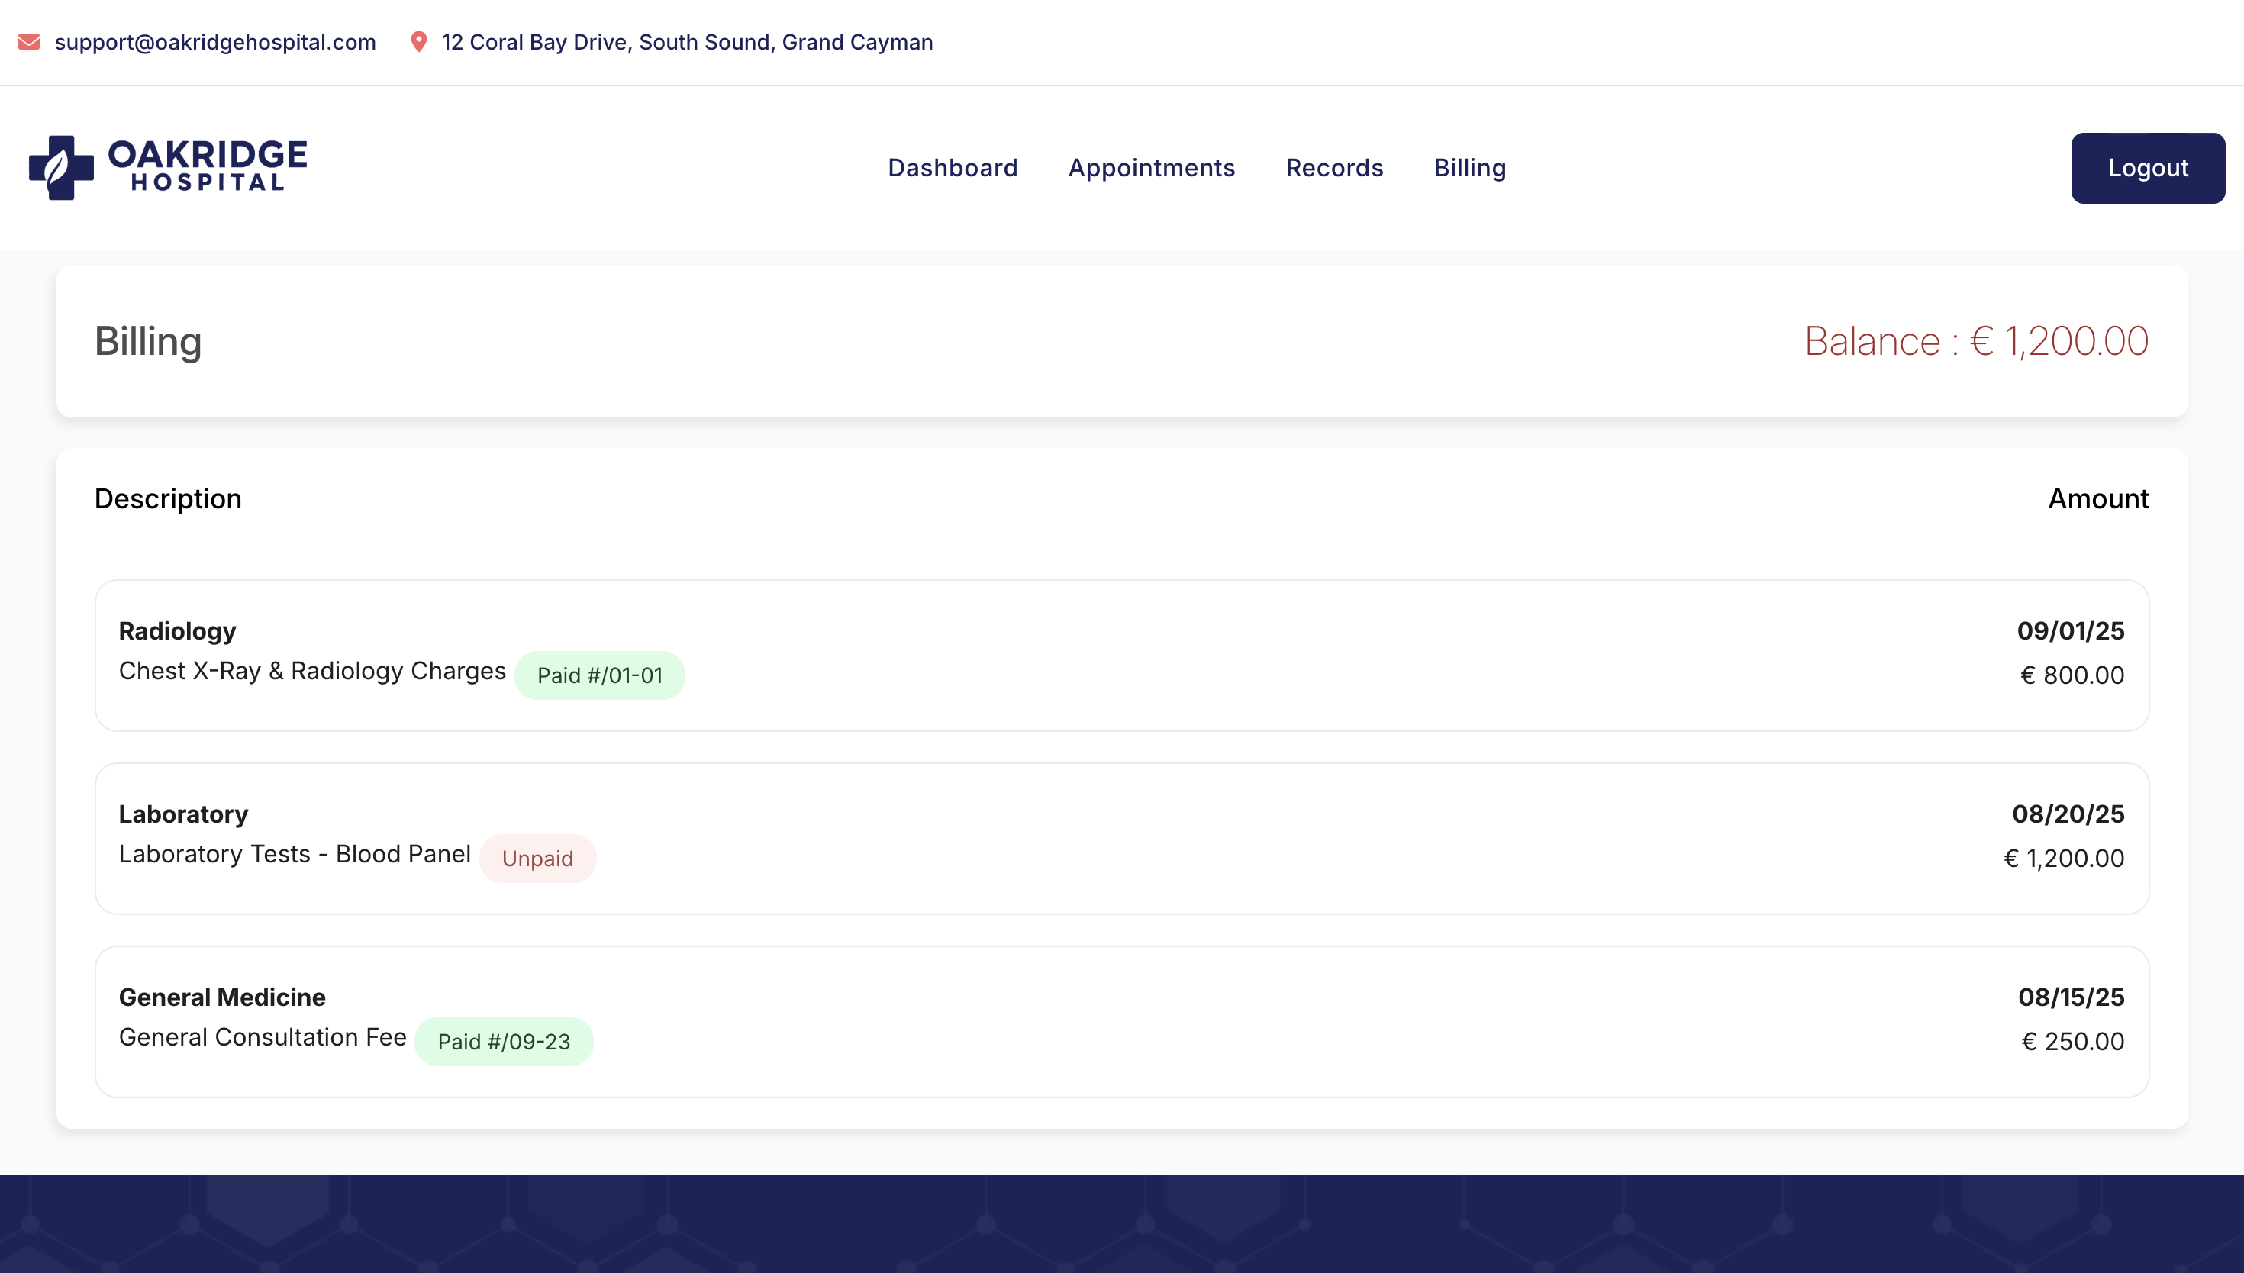2244x1273 pixels.
Task: Click the 12 Coral Bay Drive address
Action: pos(687,42)
